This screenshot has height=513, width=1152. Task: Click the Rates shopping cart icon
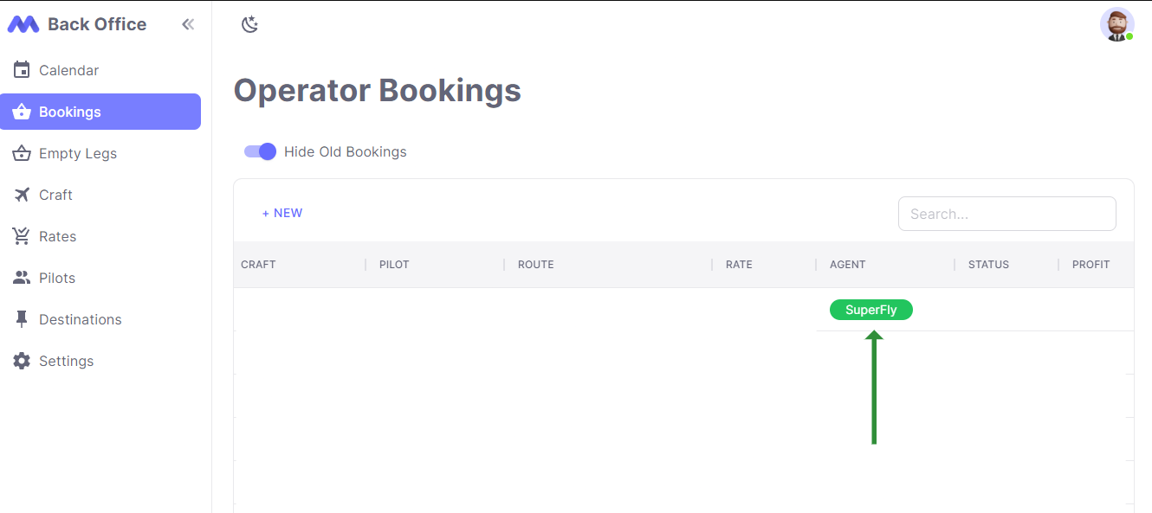22,236
